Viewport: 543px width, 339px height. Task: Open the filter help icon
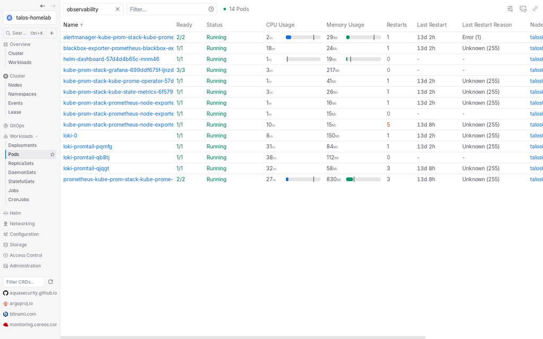pyautogui.click(x=211, y=10)
